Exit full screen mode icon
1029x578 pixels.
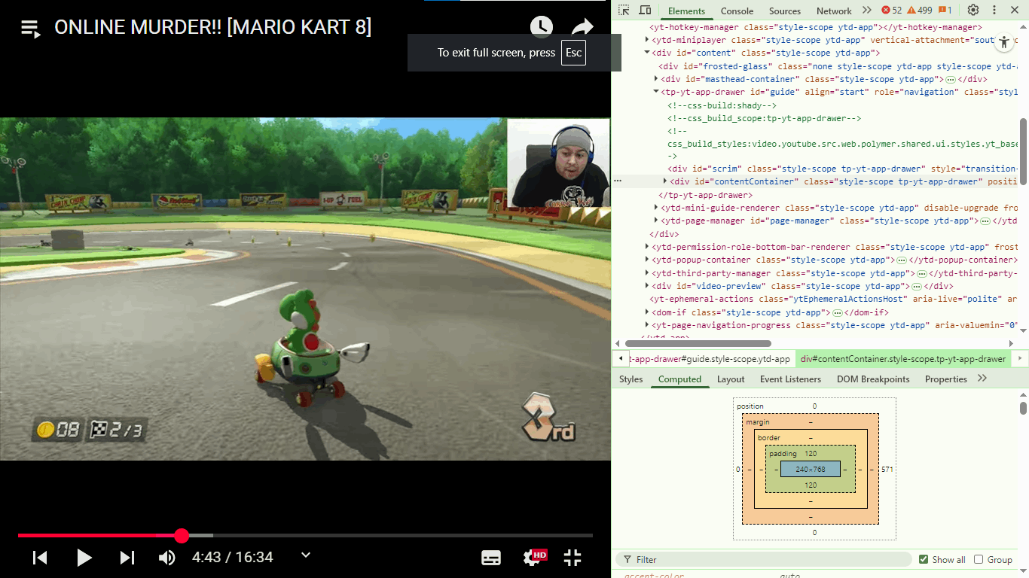(x=573, y=558)
